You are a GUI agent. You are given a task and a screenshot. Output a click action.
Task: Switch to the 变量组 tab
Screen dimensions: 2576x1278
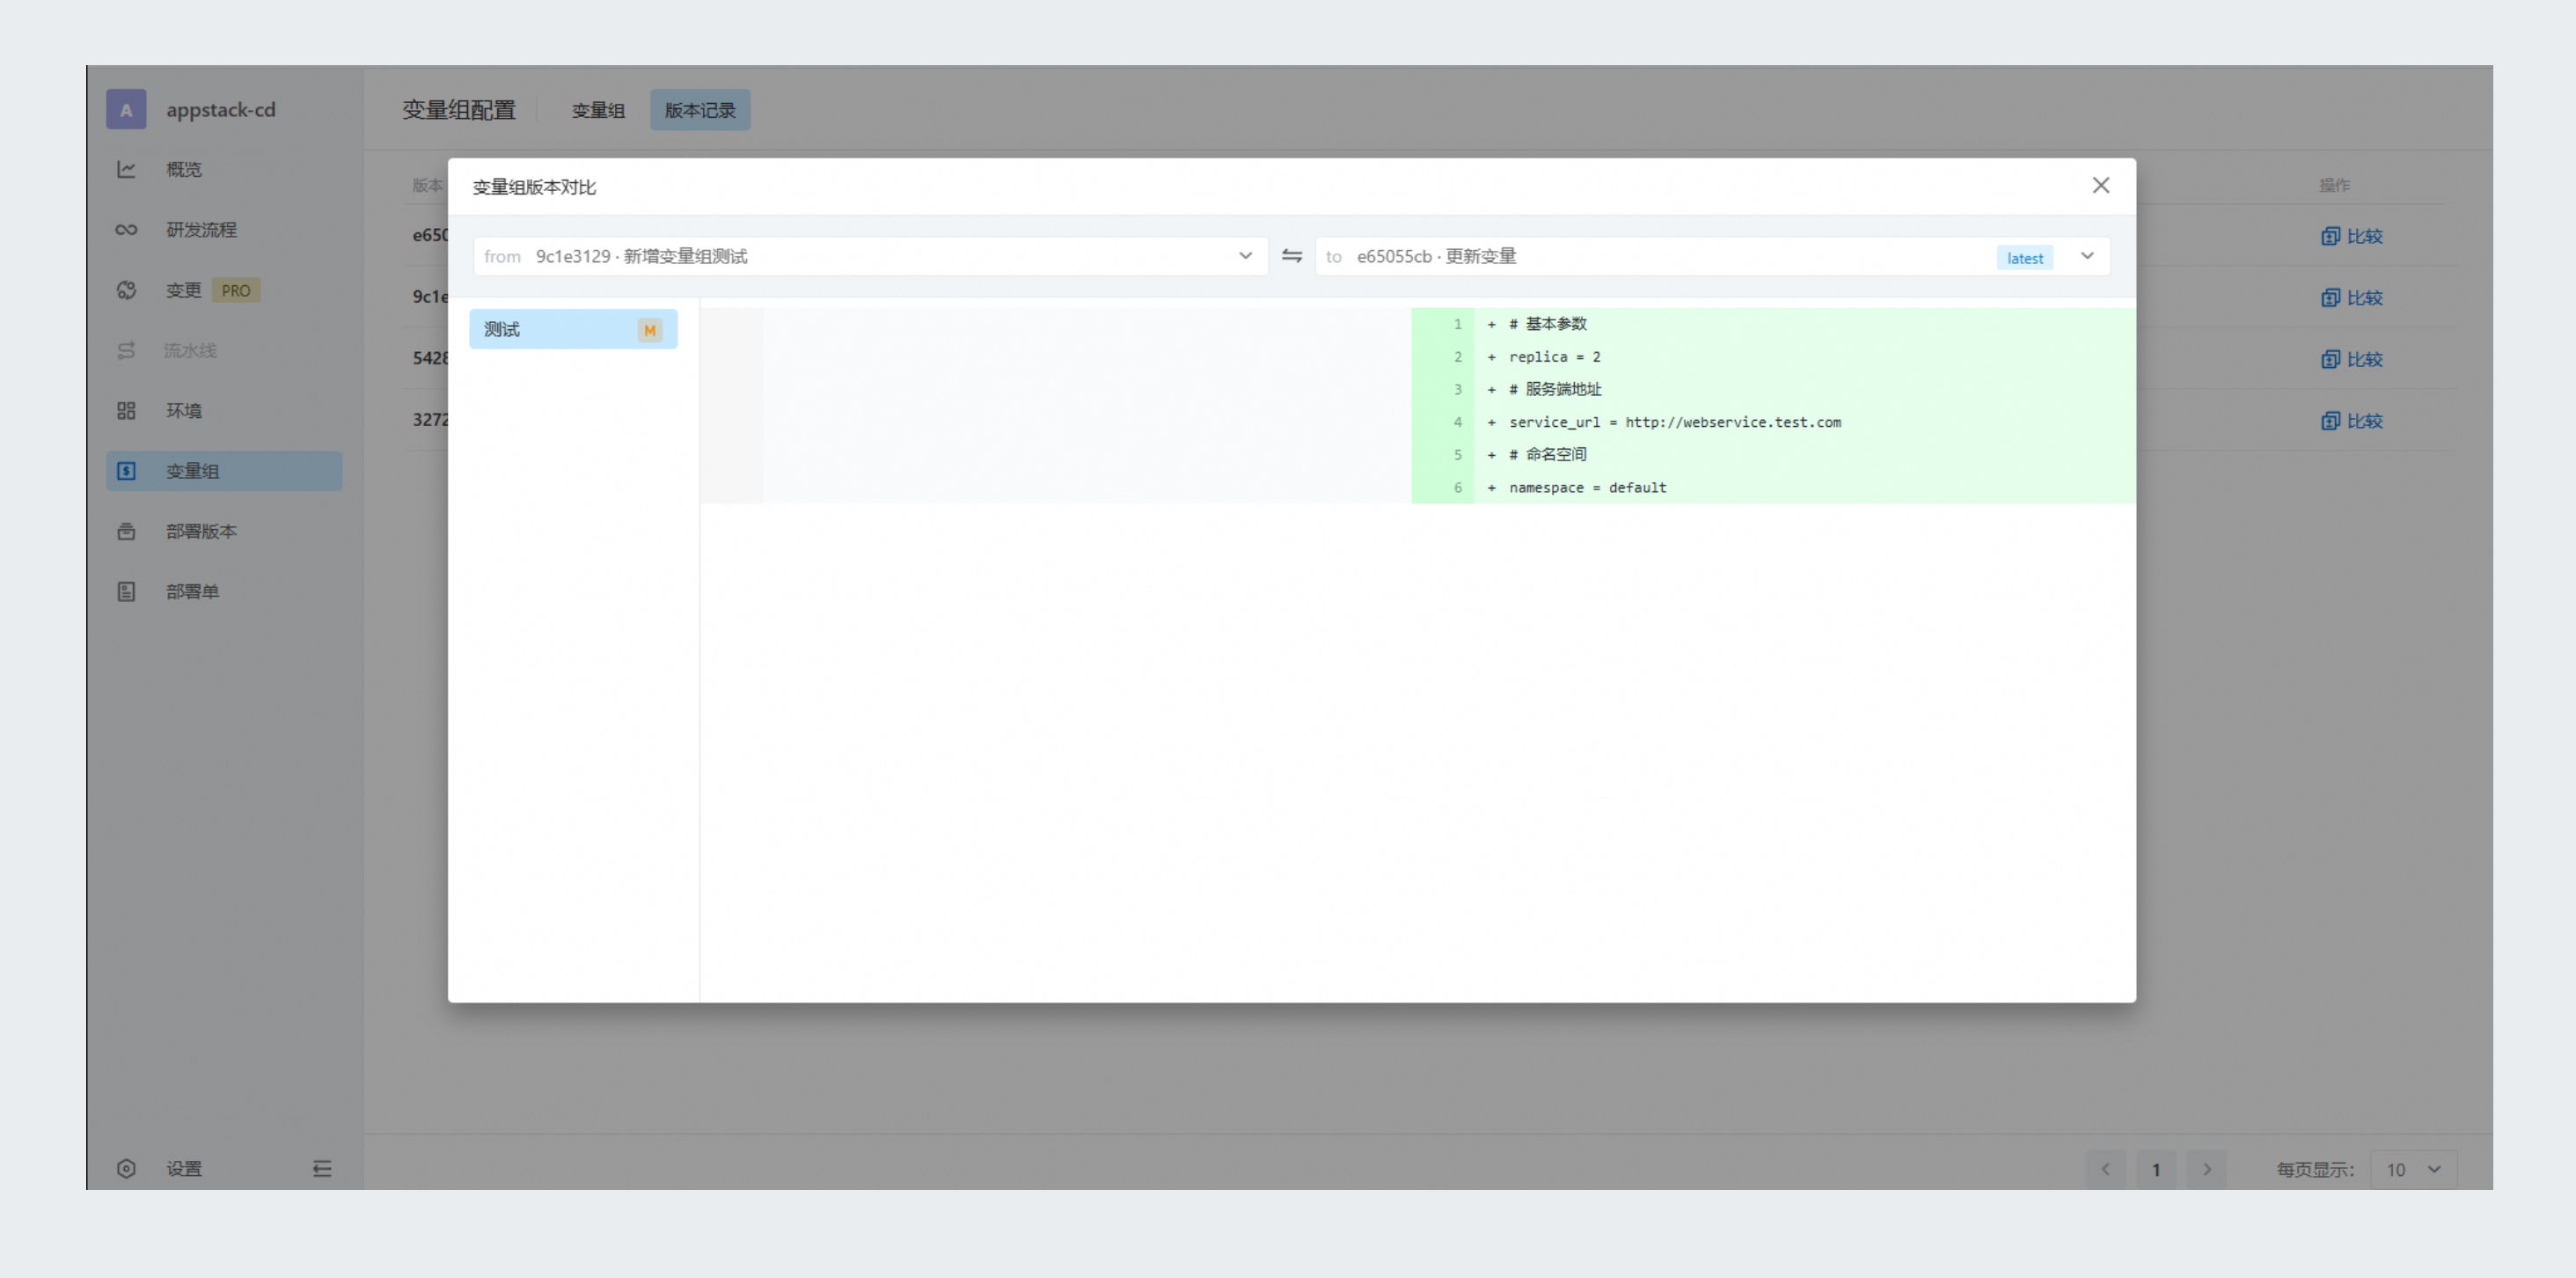point(598,110)
